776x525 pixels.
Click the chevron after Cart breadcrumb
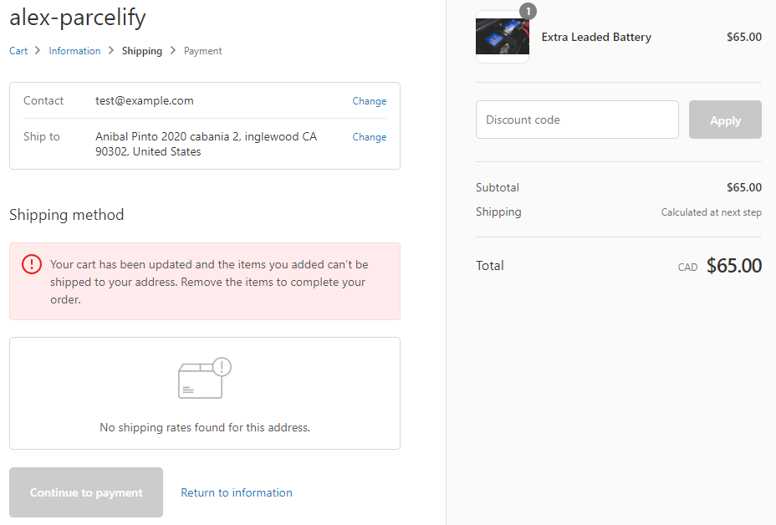click(38, 50)
